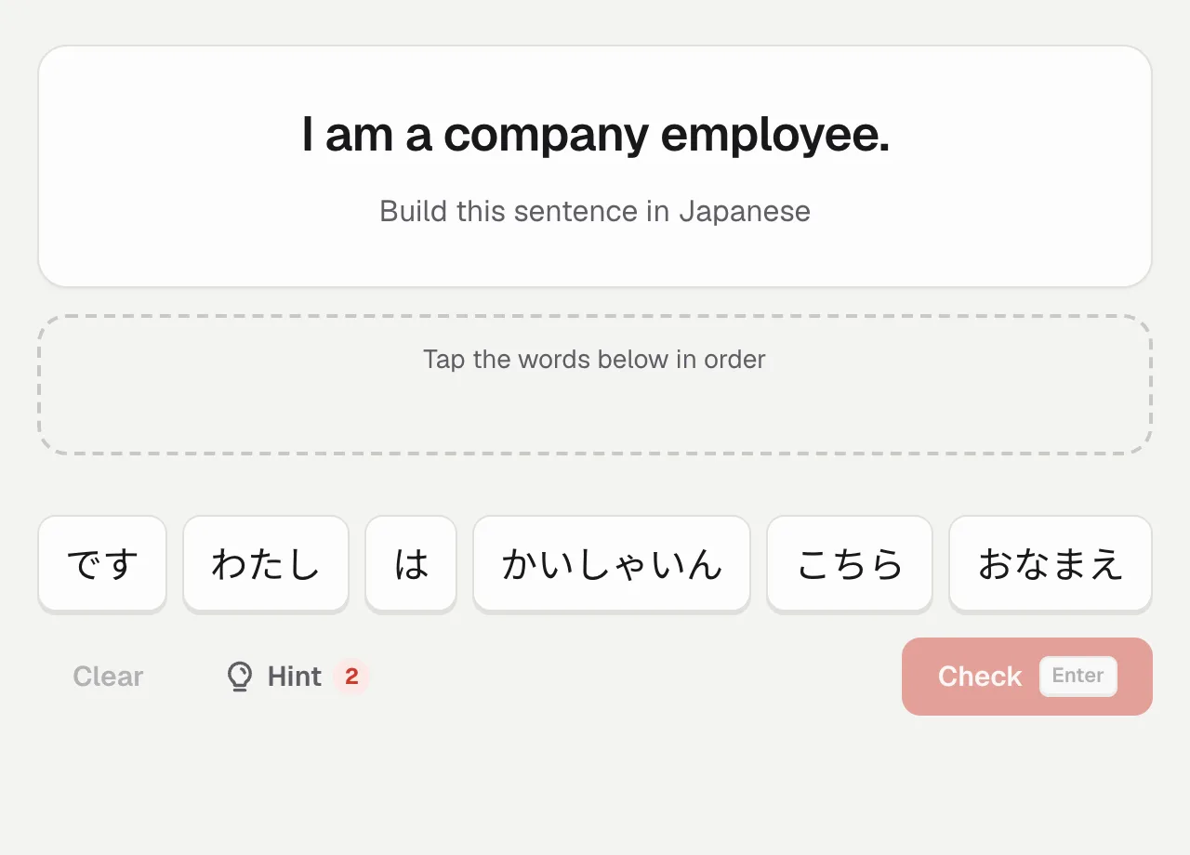Select the です word tile
Image resolution: width=1190 pixels, height=855 pixels.
102,563
